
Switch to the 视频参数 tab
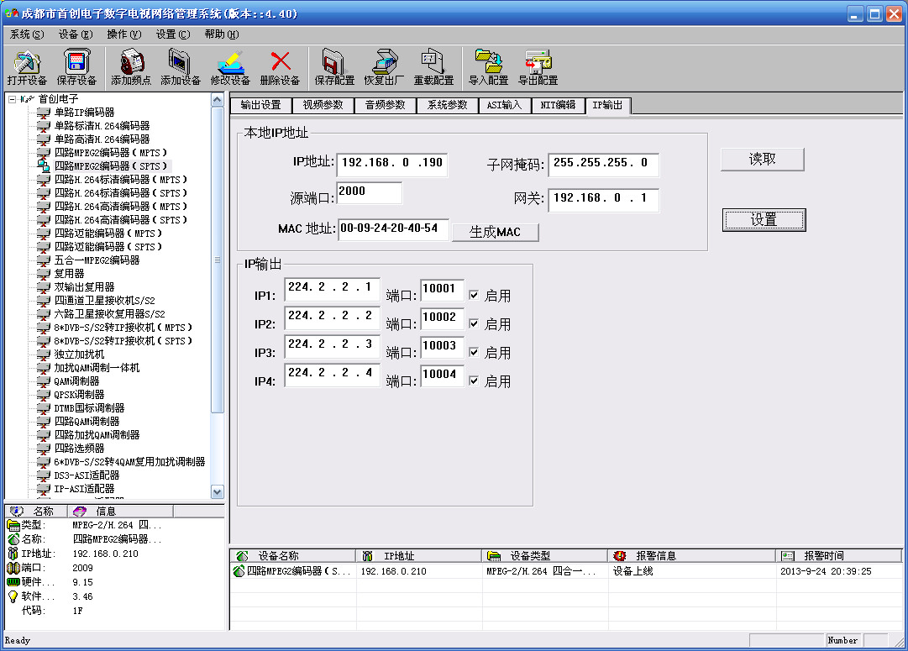point(323,105)
